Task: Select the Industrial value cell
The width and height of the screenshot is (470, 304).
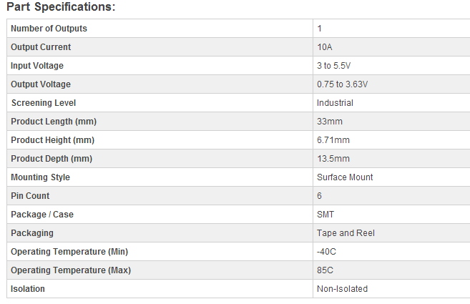Action: click(x=391, y=103)
